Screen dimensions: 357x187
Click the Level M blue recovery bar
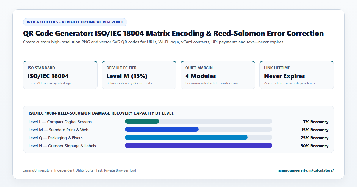point(162,129)
